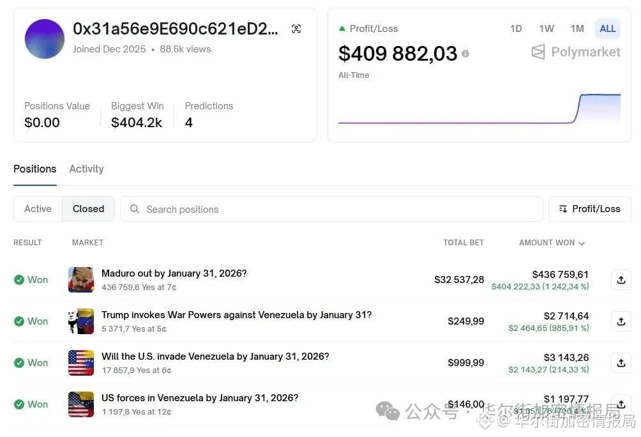
Task: Switch to the Activity tab
Action: pos(86,169)
